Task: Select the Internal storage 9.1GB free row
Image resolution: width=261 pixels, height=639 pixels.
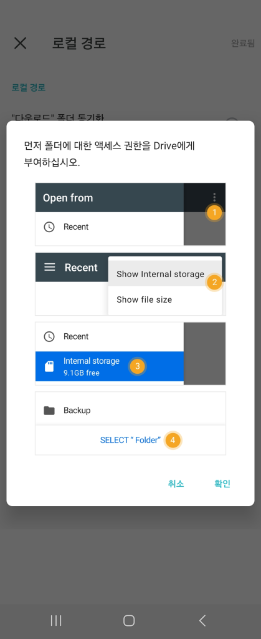Action: click(x=110, y=366)
